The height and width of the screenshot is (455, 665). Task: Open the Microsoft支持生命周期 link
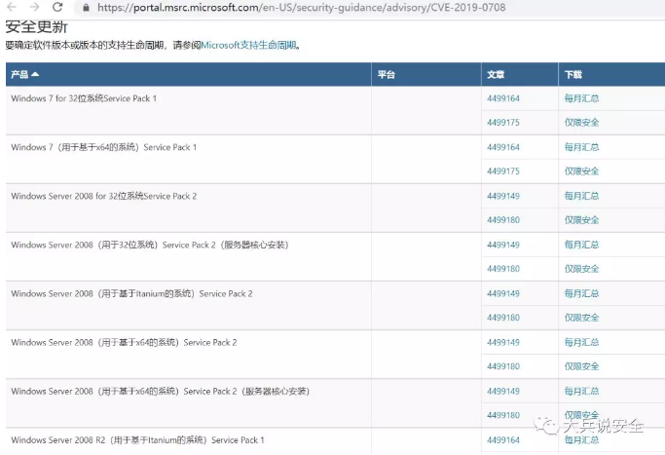coord(248,45)
